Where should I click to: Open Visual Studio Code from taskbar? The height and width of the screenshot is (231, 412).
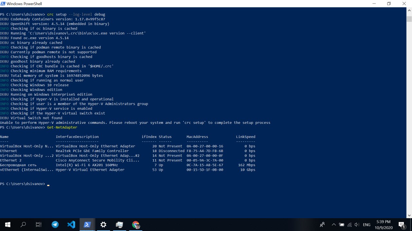71,225
